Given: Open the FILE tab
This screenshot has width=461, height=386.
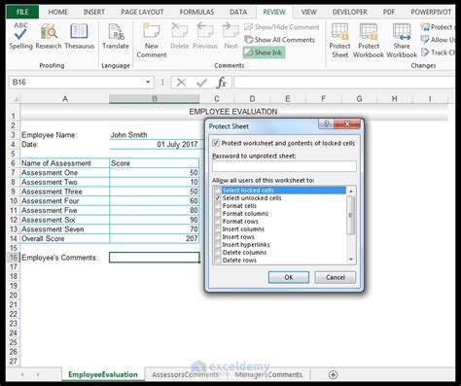Looking at the screenshot, I should [22, 12].
